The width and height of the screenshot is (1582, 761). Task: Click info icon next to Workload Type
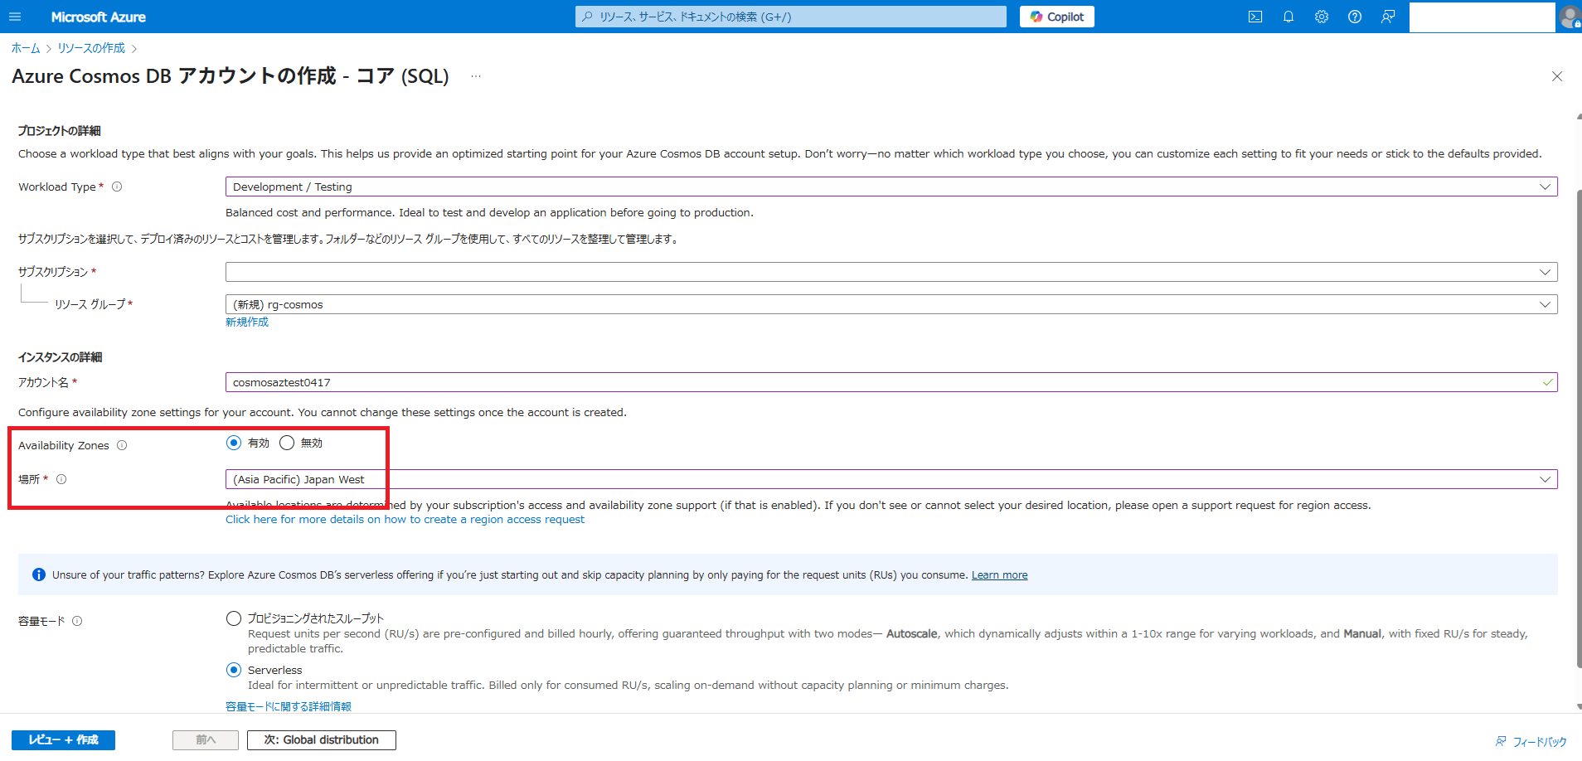tap(117, 187)
